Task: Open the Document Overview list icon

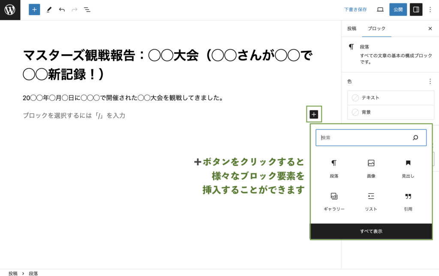Action: 87,9
